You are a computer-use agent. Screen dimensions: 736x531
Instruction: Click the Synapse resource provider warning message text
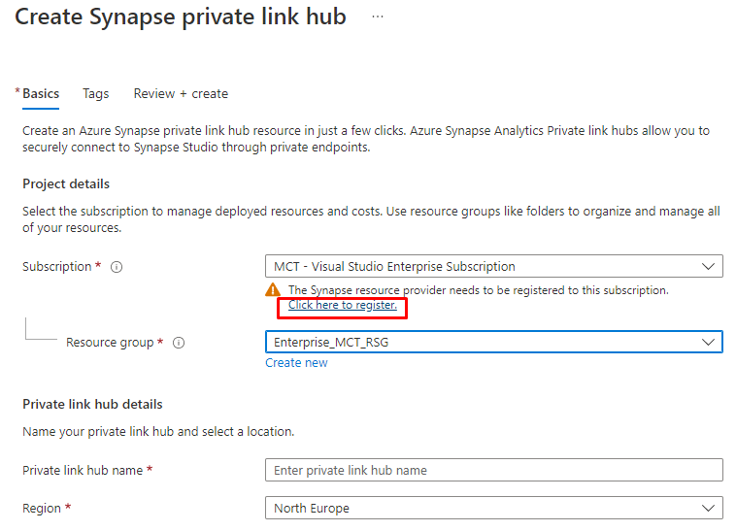tap(478, 290)
